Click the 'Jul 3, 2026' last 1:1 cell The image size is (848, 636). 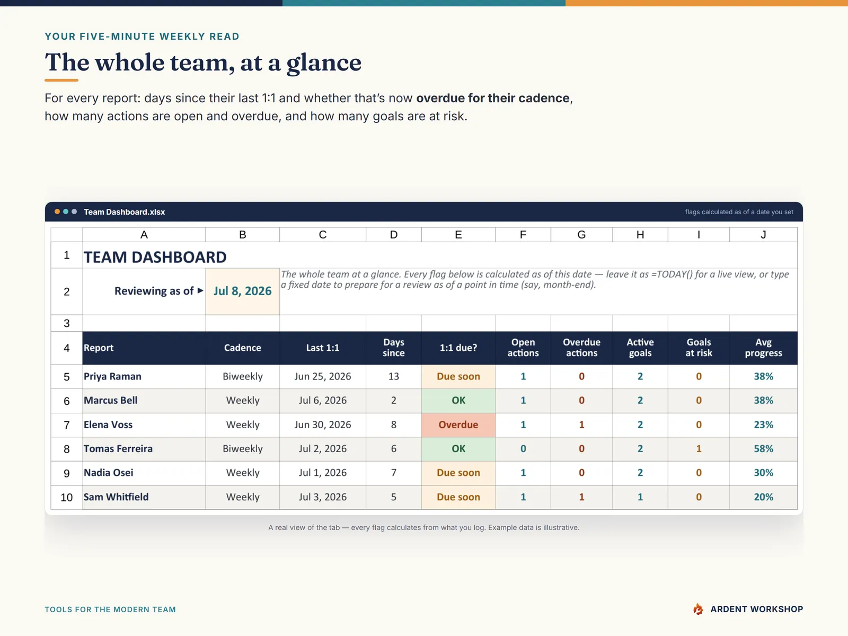click(323, 498)
